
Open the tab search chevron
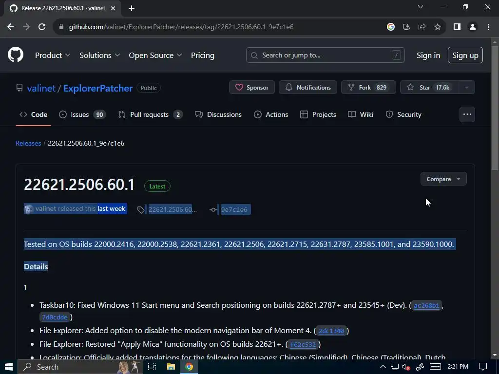[x=421, y=7]
